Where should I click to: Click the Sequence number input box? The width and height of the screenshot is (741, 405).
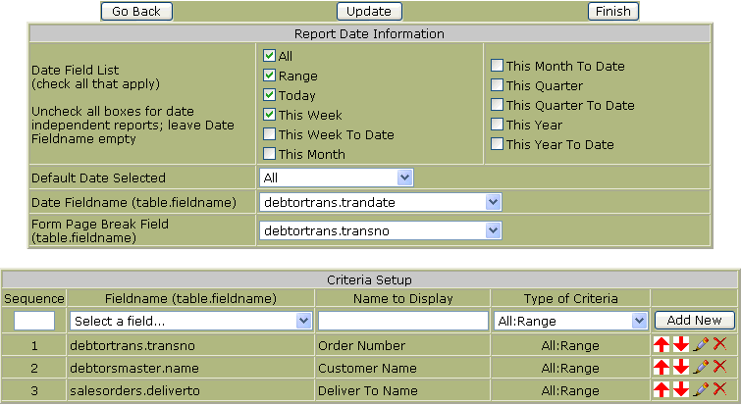pyautogui.click(x=33, y=321)
